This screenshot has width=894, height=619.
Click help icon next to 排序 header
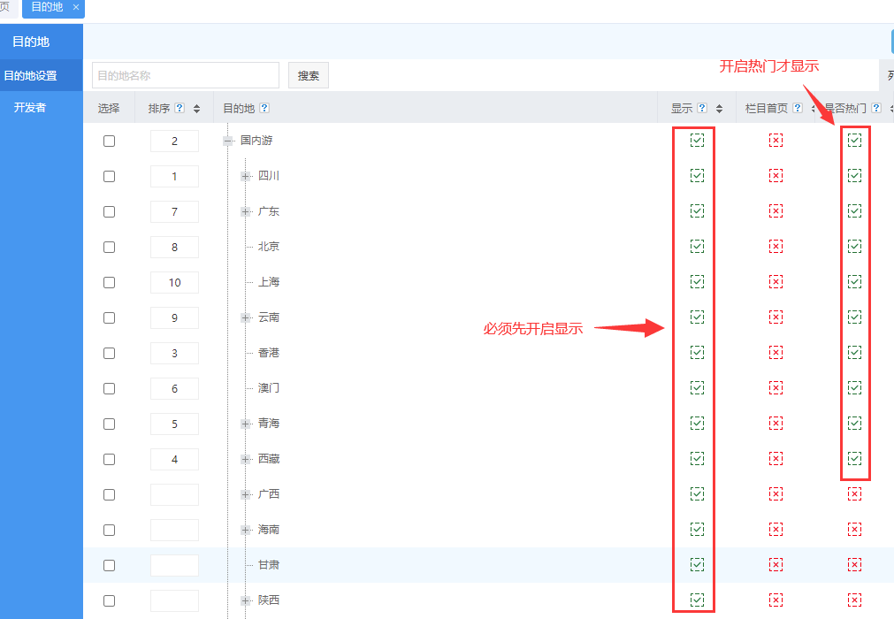[x=180, y=109]
